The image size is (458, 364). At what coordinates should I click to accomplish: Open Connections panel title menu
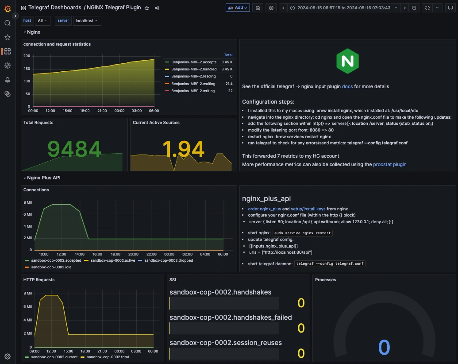point(36,190)
